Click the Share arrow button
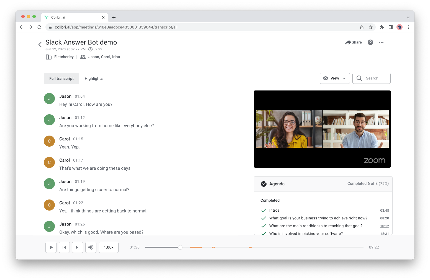Screen dimensions: 430x280 (353, 42)
